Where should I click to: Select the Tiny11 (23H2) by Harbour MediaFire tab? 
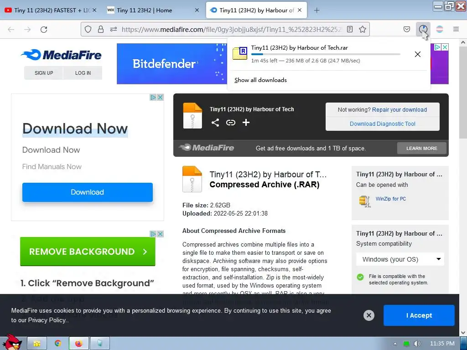[256, 10]
